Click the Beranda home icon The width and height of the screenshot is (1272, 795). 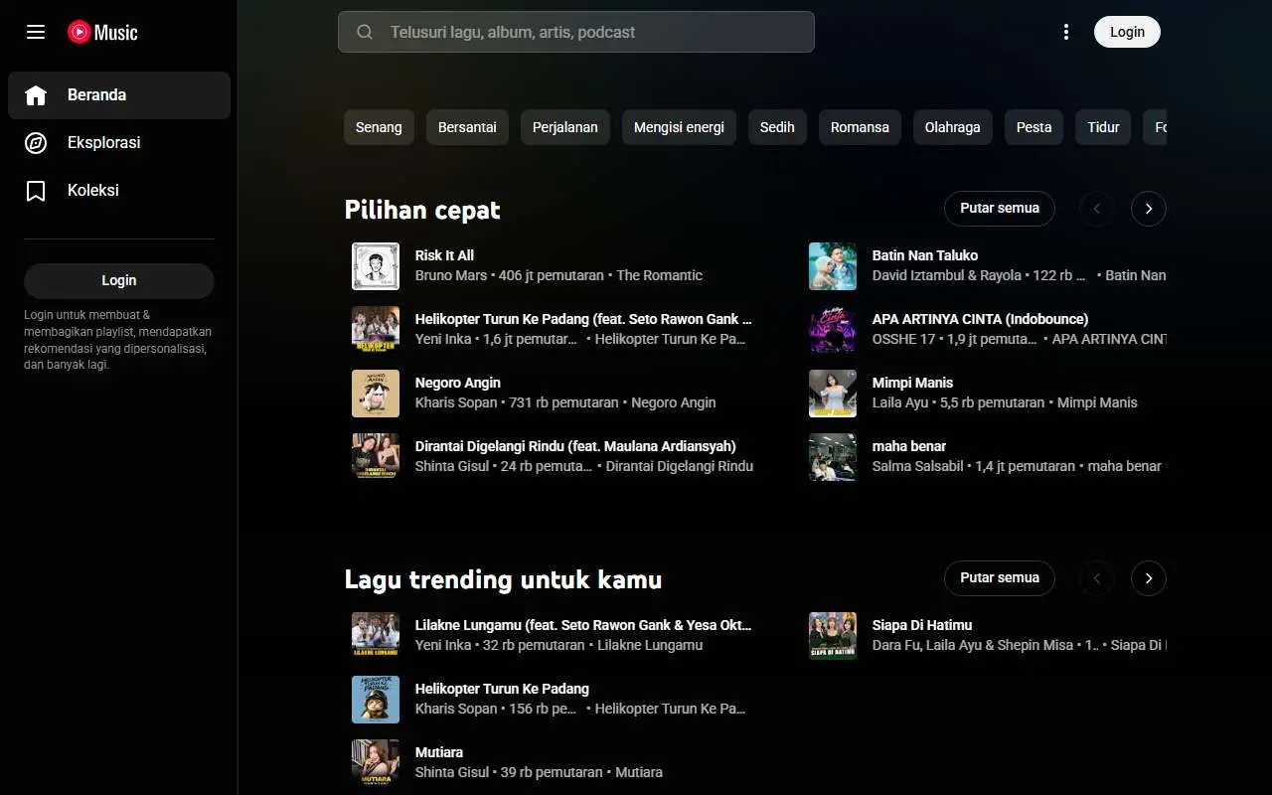tap(36, 95)
